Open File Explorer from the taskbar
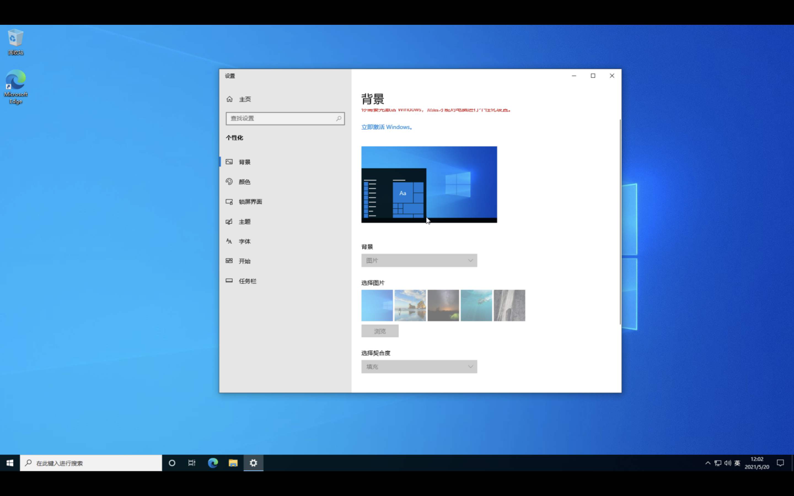Image resolution: width=794 pixels, height=496 pixels. [233, 463]
